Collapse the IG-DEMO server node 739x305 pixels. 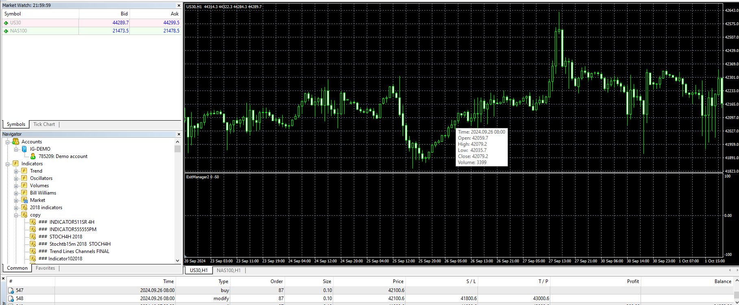click(x=16, y=149)
